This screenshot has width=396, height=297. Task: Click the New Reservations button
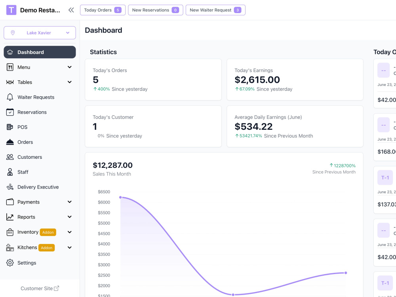(x=156, y=10)
